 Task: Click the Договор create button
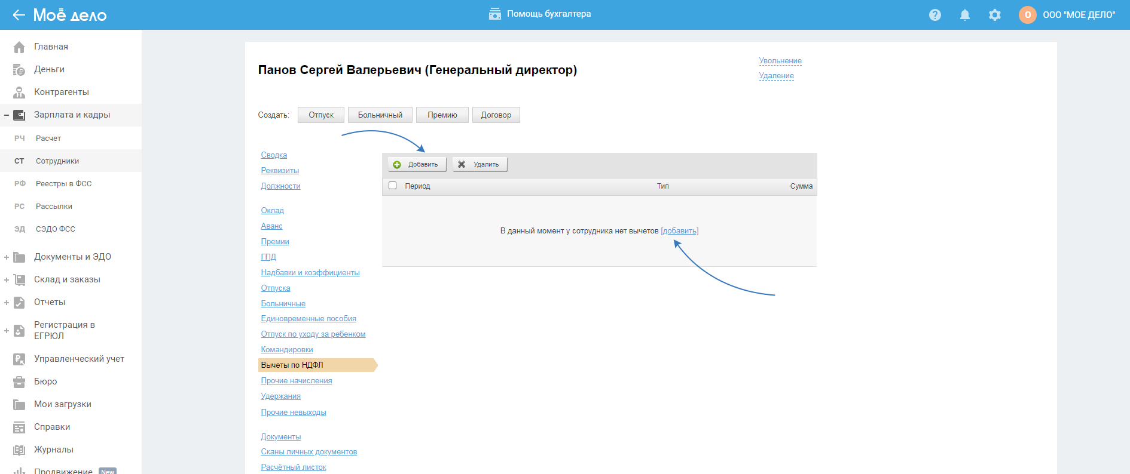[496, 115]
